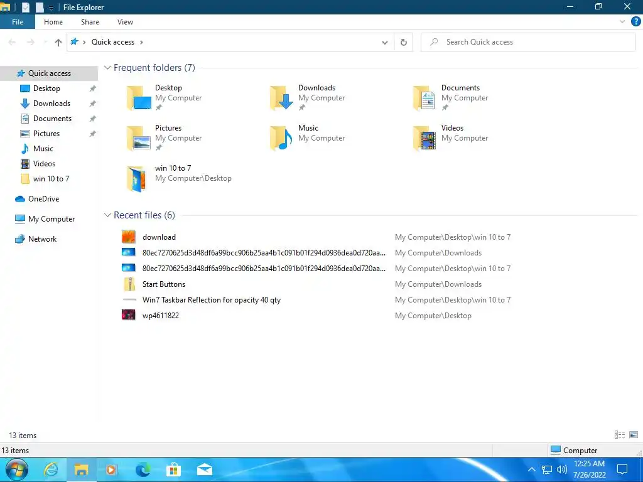Screen dimensions: 643x482
Task: Open My Computer in the navigation pane
Action: click(51, 219)
